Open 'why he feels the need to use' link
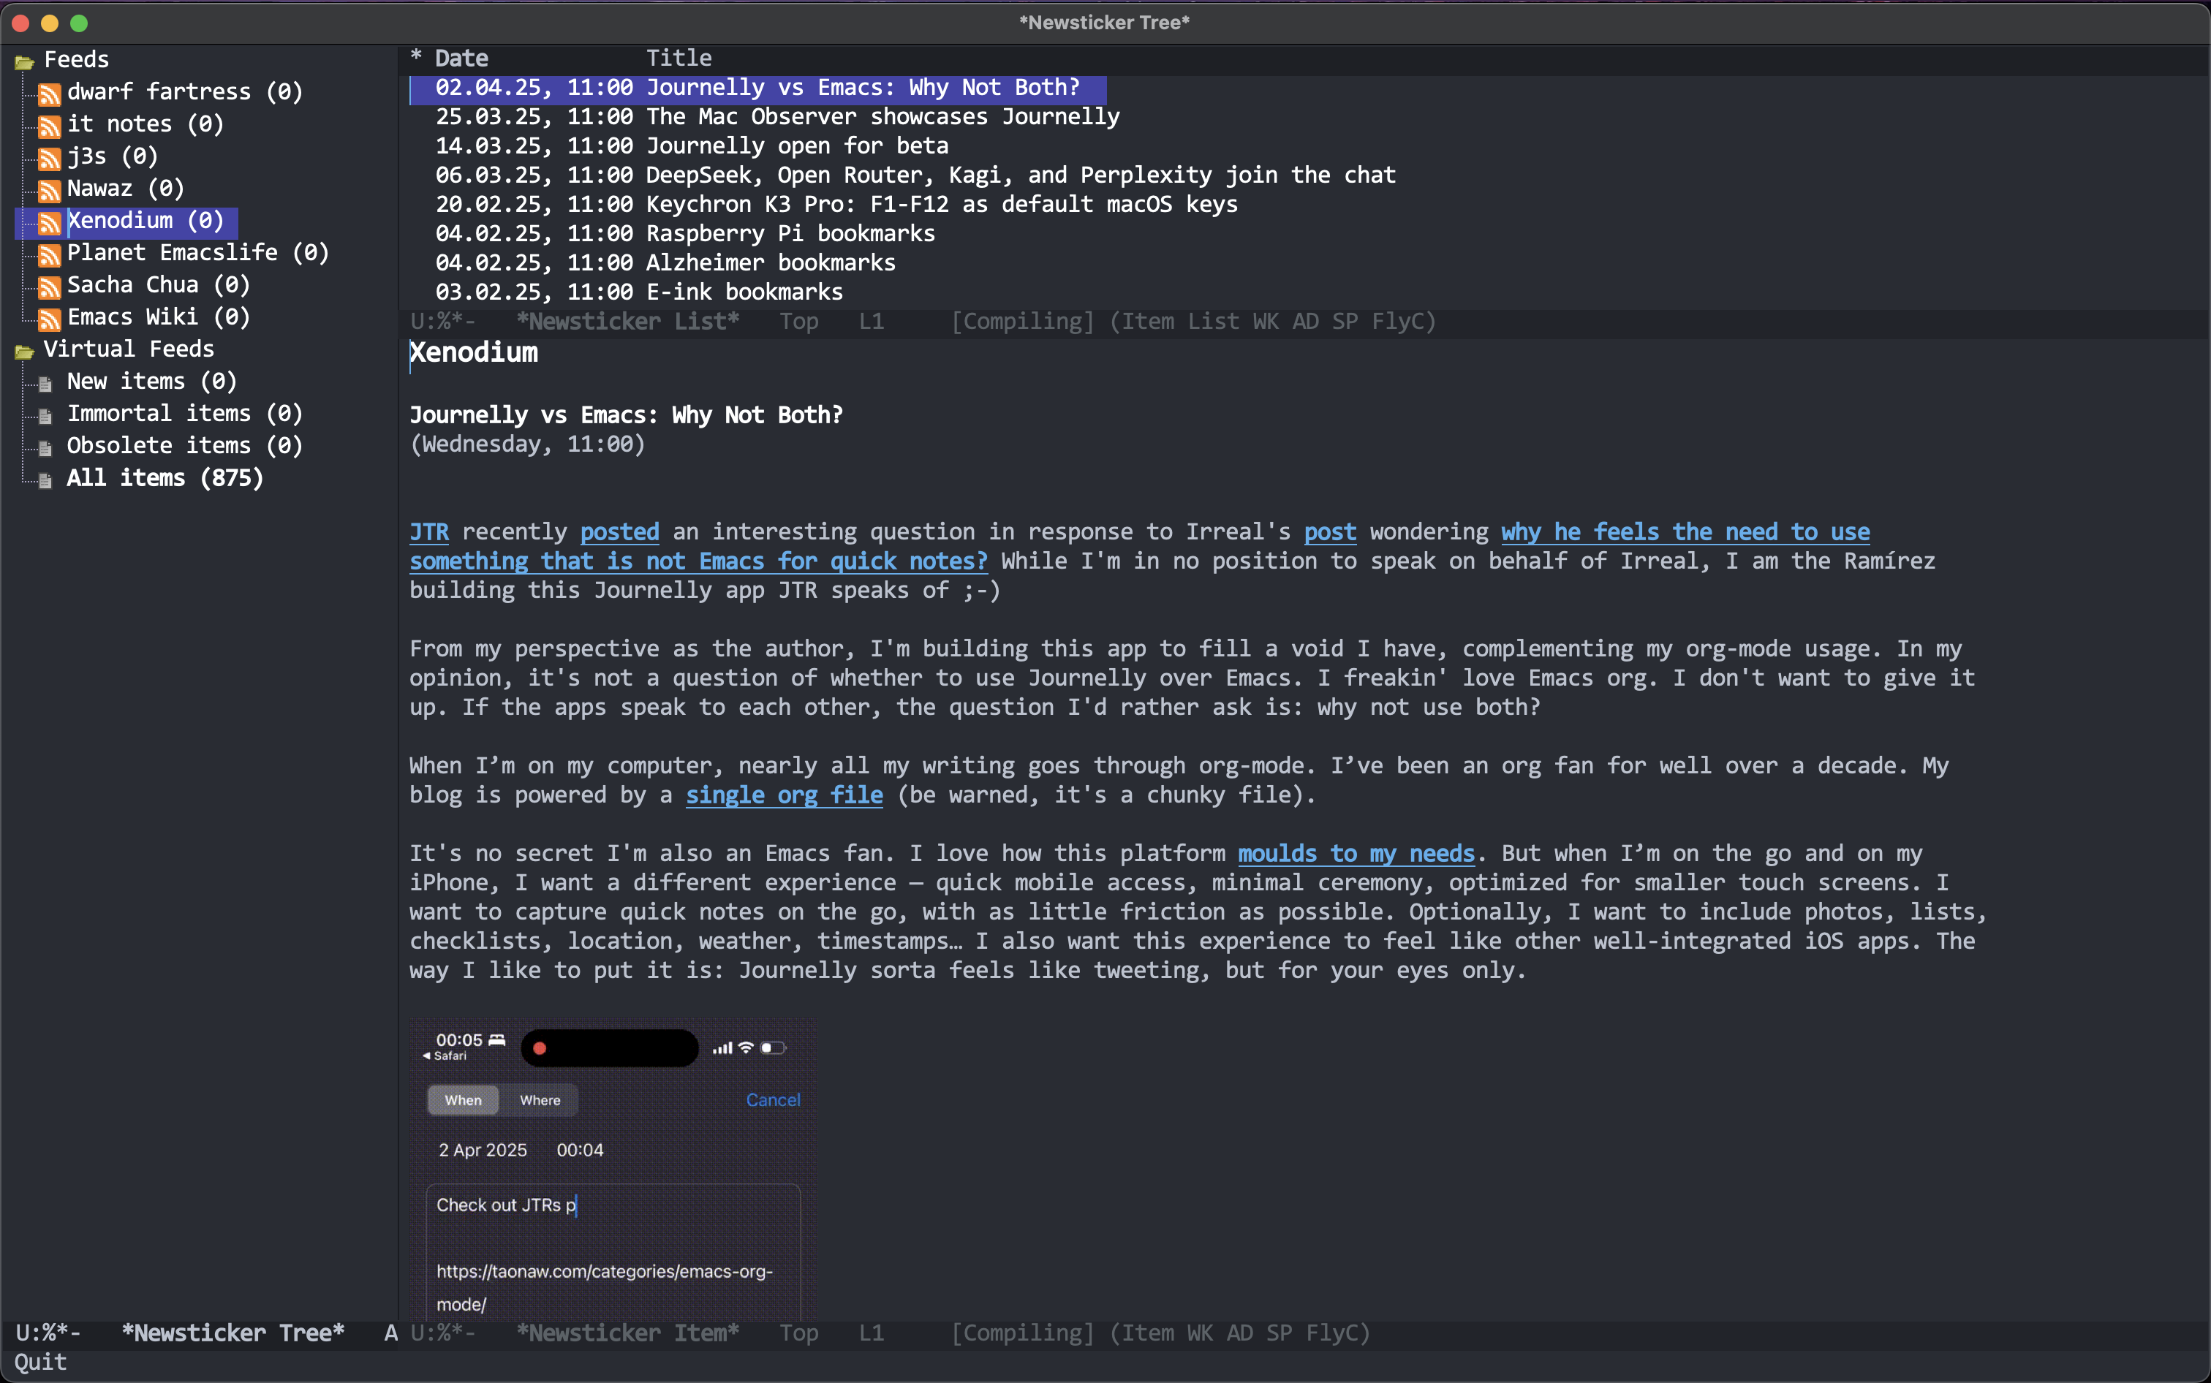Screen dimensions: 2211x1383 tap(1685, 532)
